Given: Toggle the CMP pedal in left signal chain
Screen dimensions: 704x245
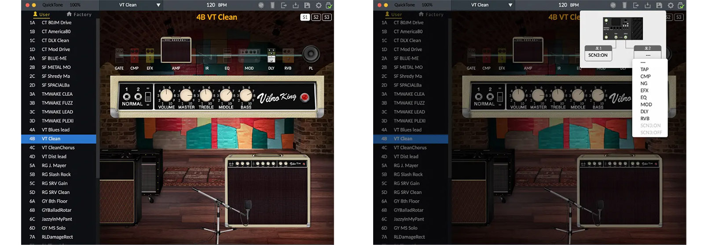Looking at the screenshot, I should (x=135, y=56).
